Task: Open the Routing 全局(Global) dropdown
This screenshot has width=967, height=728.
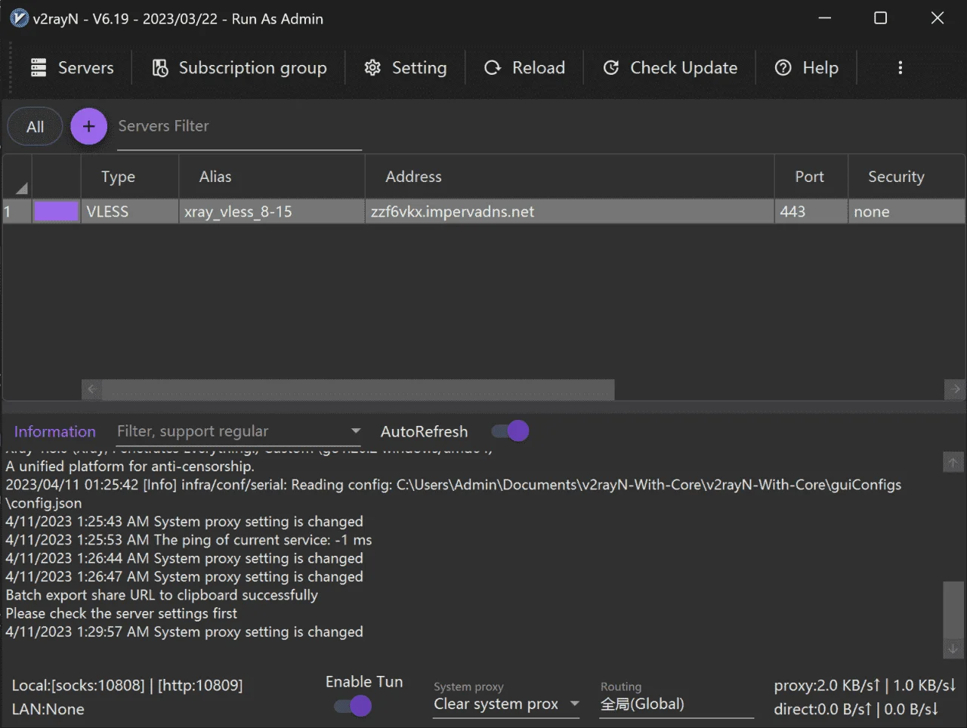Action: pyautogui.click(x=676, y=705)
